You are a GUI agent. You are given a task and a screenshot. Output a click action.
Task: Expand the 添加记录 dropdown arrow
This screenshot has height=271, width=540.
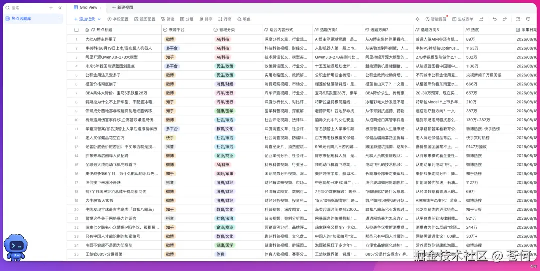click(99, 19)
